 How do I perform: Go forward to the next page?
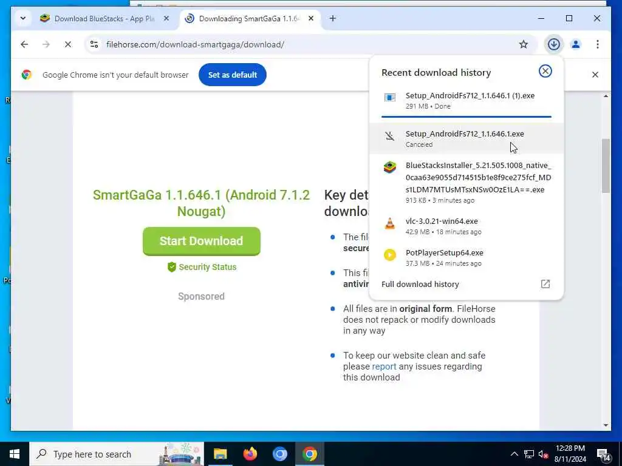pos(46,44)
